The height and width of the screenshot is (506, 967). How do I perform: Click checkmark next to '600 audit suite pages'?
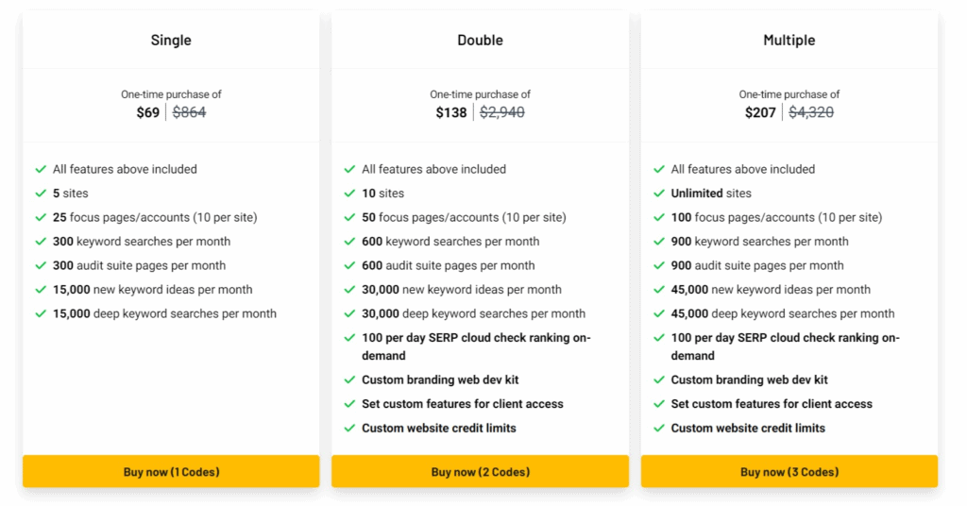coord(349,265)
